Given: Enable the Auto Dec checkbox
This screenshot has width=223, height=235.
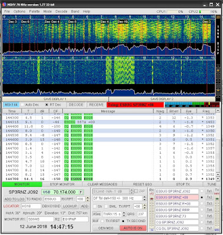Looking at the screenshot, I should point(22,105).
